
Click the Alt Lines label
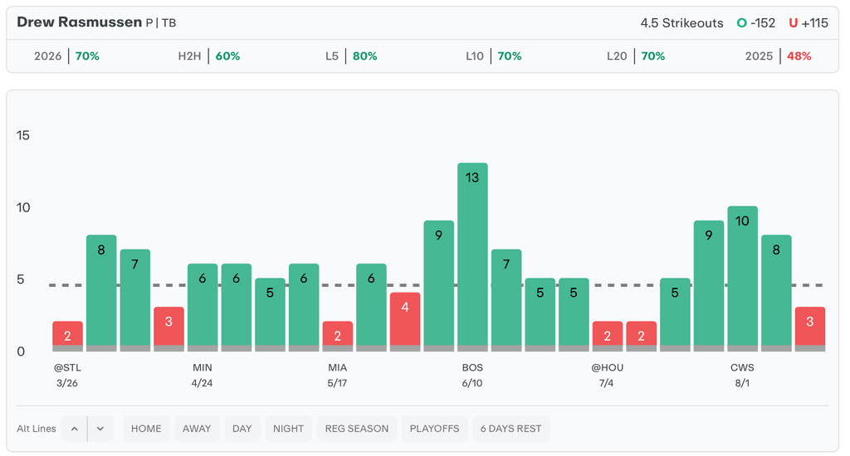37,429
